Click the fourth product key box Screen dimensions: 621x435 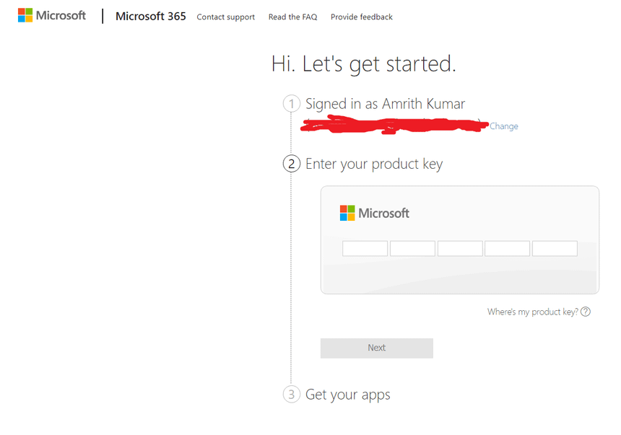507,249
